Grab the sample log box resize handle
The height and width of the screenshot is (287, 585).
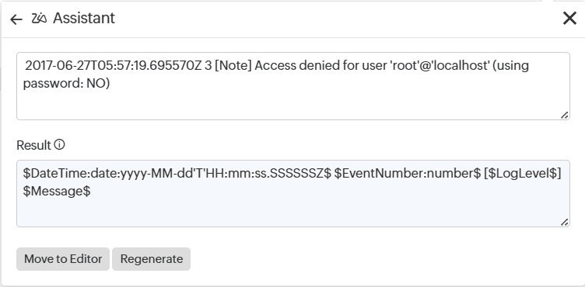coord(565,116)
